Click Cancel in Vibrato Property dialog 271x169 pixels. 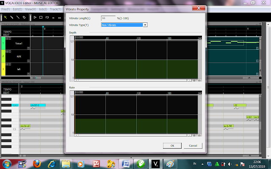tap(193, 145)
